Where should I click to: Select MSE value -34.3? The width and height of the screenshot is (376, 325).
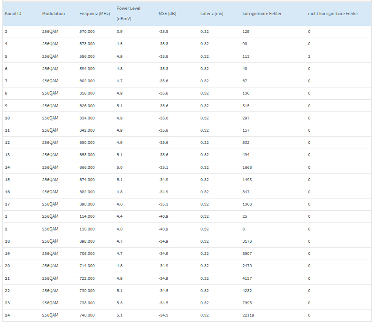click(x=163, y=315)
